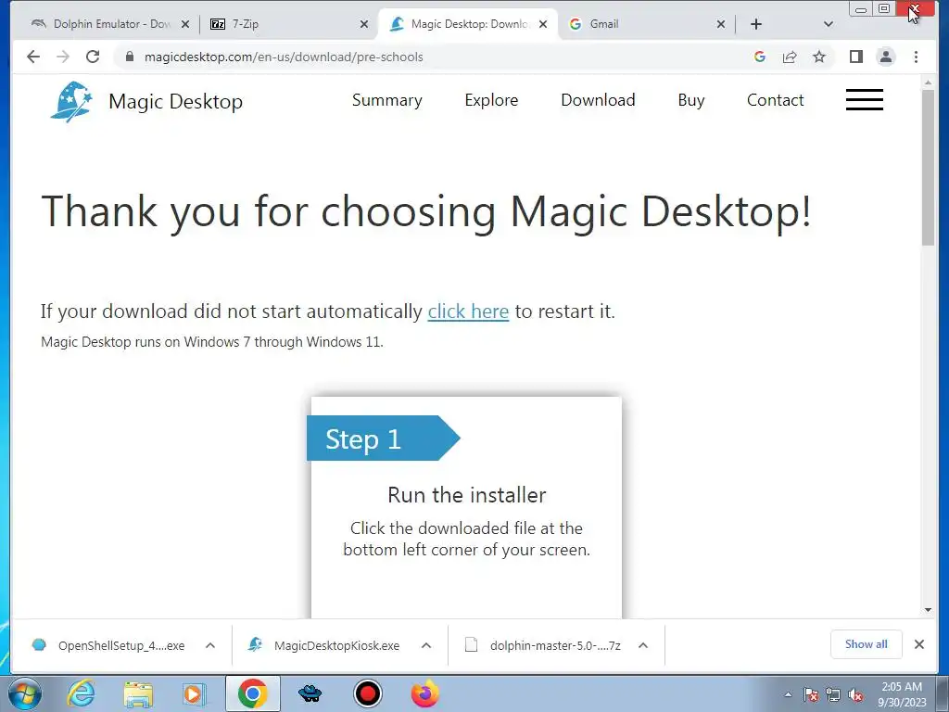Click the muted volume tray icon

[855, 695]
